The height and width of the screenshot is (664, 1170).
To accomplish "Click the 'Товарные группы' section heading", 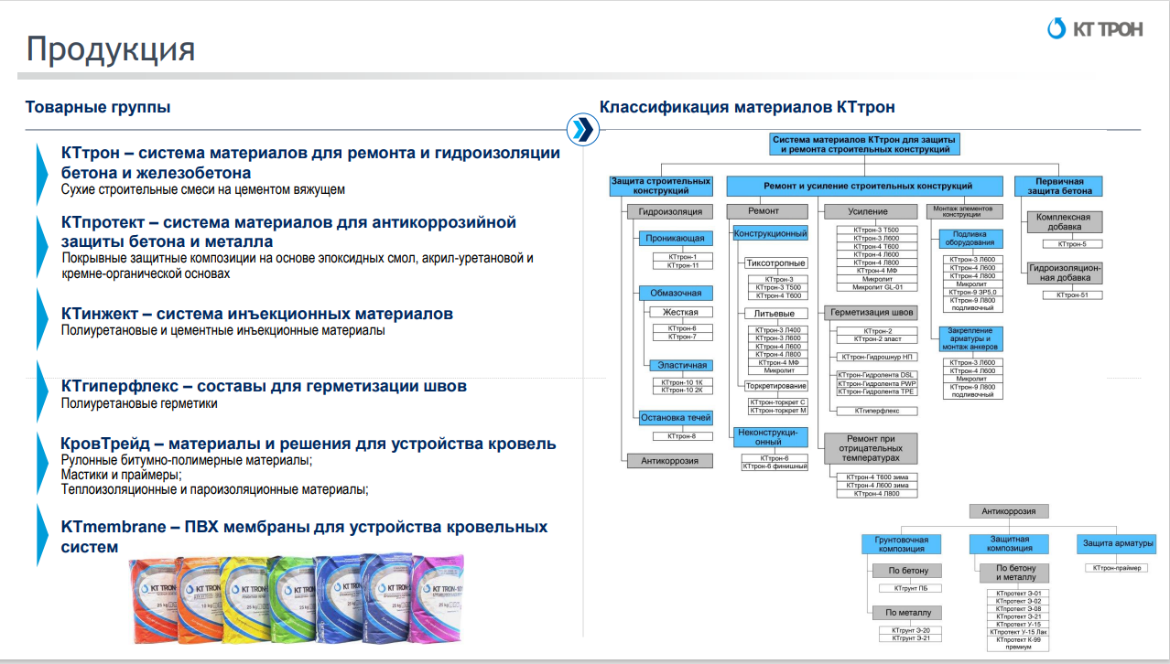I will [x=98, y=108].
